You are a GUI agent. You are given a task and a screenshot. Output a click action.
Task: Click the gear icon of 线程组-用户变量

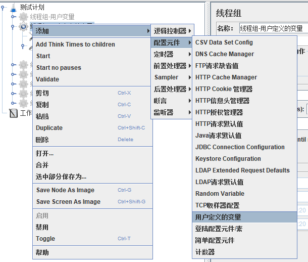pyautogui.click(x=23, y=17)
